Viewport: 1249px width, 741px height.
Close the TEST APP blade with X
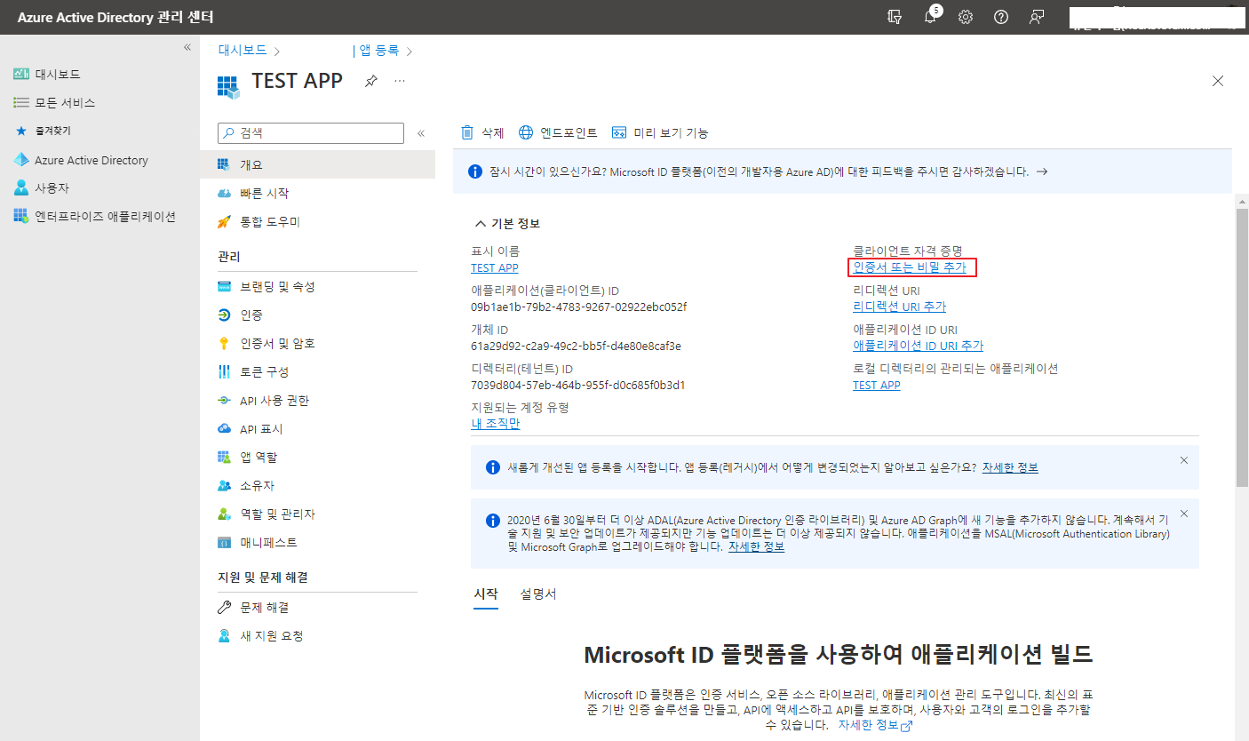[x=1218, y=81]
